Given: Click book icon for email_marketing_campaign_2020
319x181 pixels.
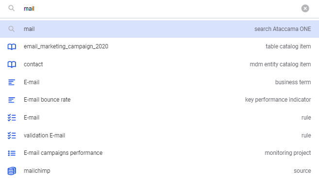Looking at the screenshot, I should point(12,46).
